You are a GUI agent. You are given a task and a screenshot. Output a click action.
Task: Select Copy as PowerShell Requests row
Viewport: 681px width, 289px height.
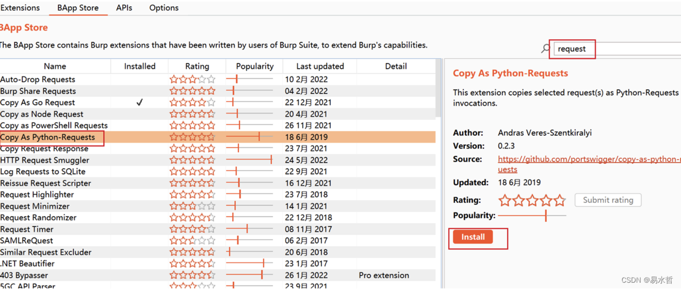pyautogui.click(x=218, y=125)
